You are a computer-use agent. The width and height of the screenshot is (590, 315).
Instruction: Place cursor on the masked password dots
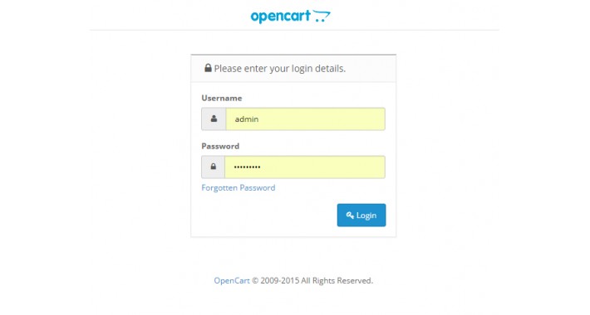pos(247,167)
